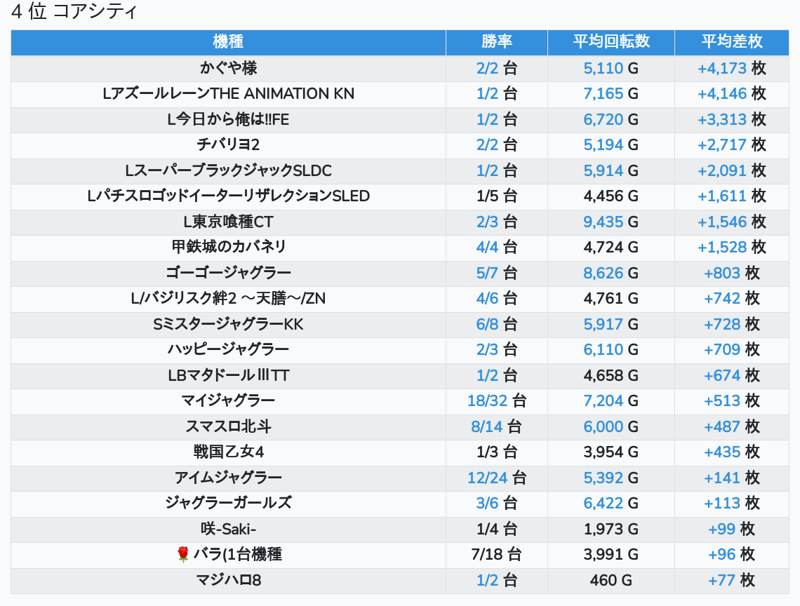Click 甲鉄城のカバネリ machine name
This screenshot has width=800, height=606.
point(228,248)
